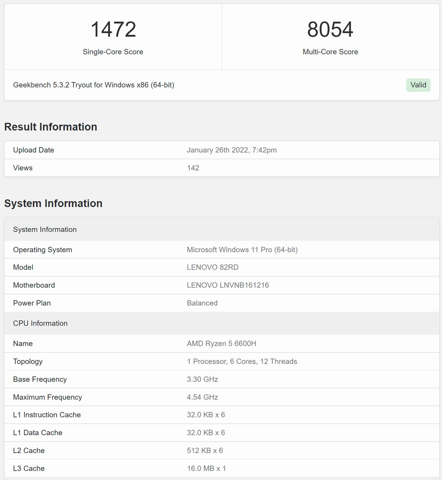Click the green Valid badge
The width and height of the screenshot is (442, 480).
click(418, 85)
